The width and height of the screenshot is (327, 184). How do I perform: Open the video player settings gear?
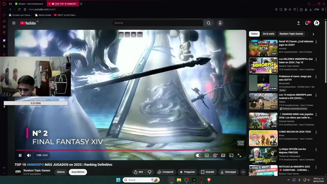[x=215, y=155]
